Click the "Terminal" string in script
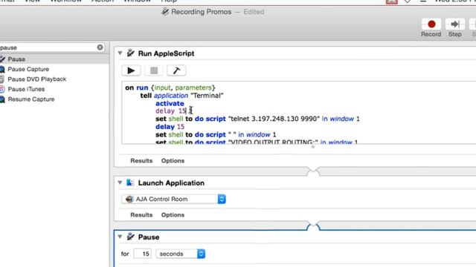The image size is (476, 267). click(207, 96)
